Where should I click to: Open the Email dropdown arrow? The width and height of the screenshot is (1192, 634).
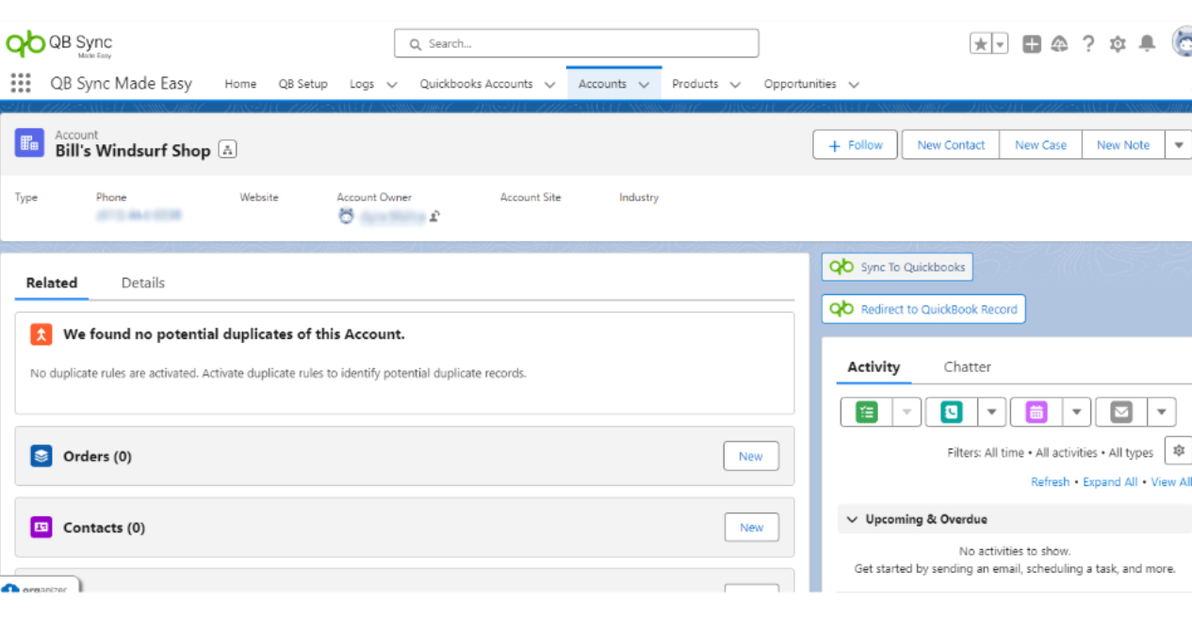coord(1161,412)
